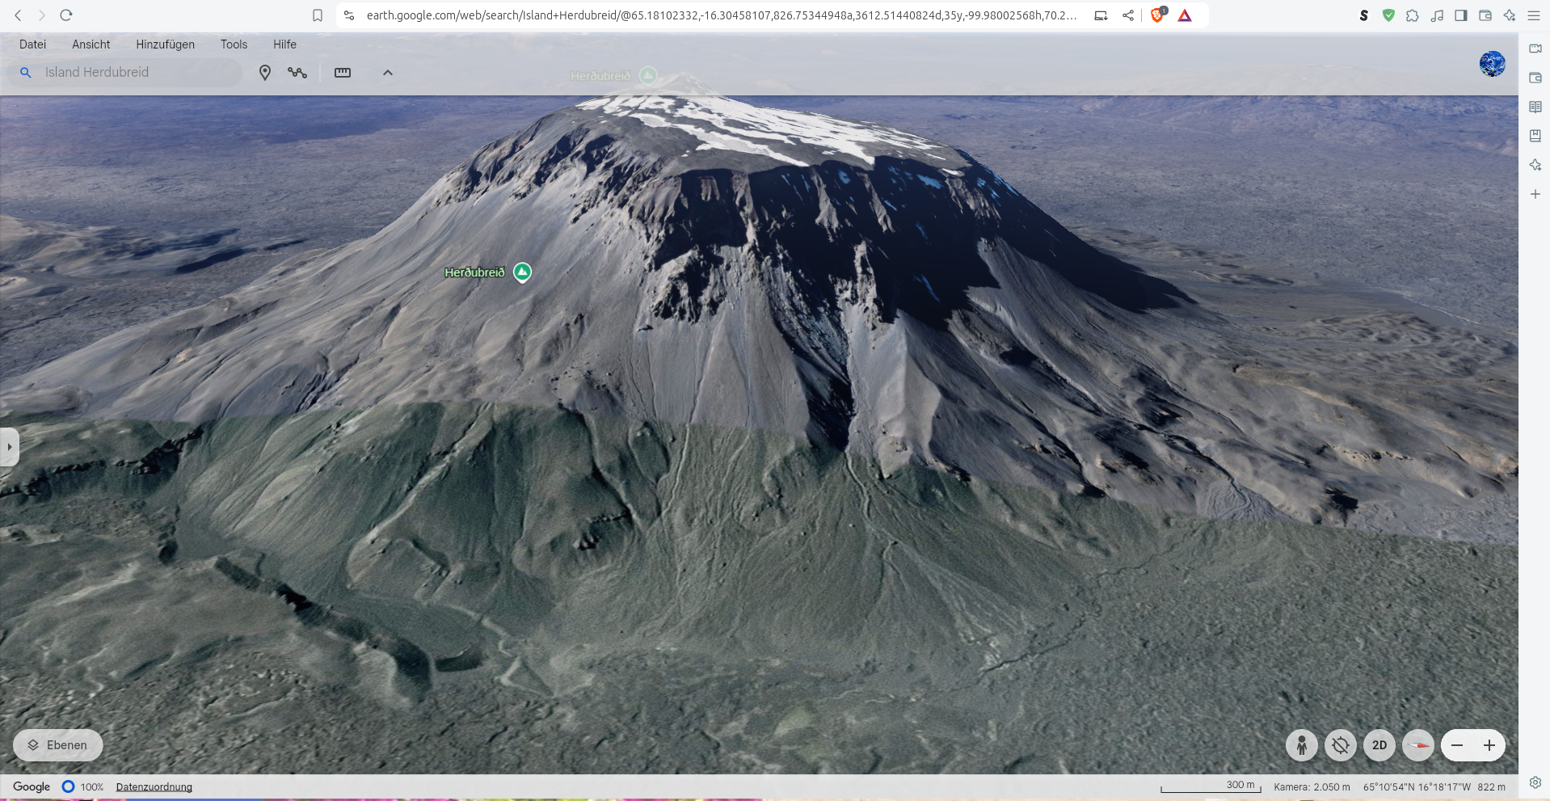Screen dimensions: 1550x801
Task: Install the web app via address bar icon
Action: click(1101, 15)
